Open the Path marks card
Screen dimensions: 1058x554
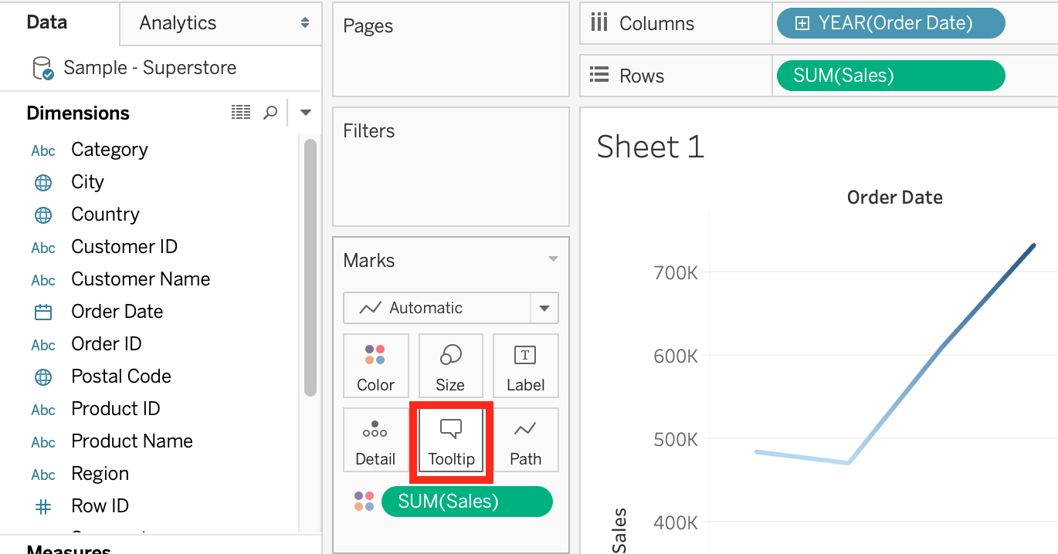click(525, 440)
